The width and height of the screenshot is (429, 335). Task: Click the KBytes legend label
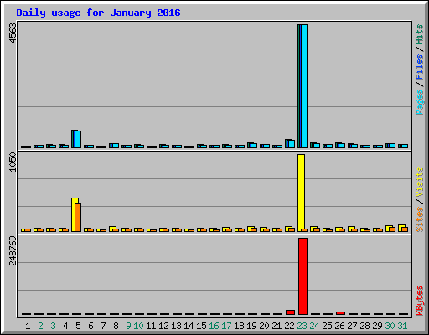[420, 301]
